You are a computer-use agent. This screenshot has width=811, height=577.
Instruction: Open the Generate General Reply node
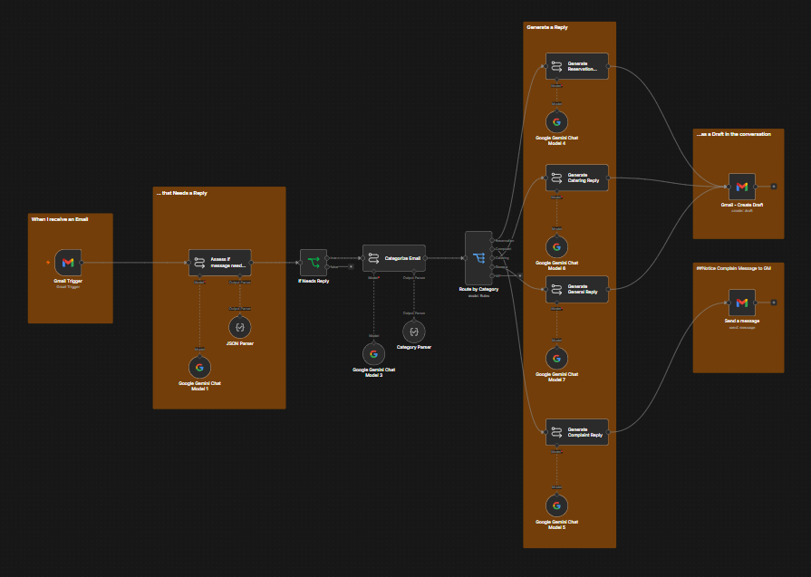(576, 289)
